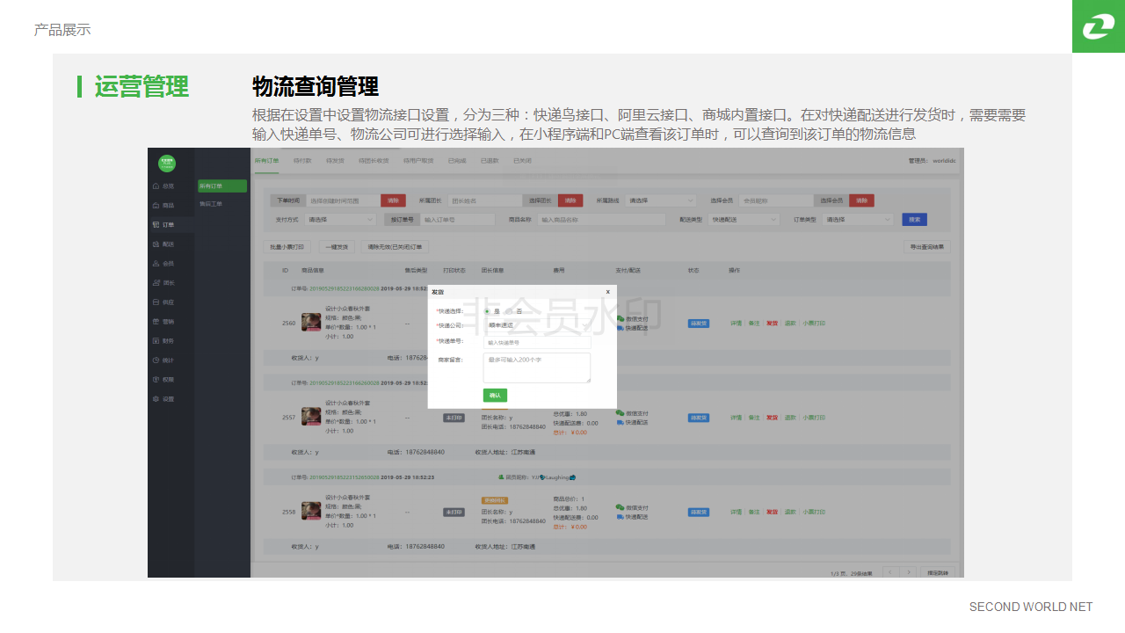This screenshot has height=633, width=1125.
Task: Click 小票打印 link in order 2558 row
Action: coord(814,512)
